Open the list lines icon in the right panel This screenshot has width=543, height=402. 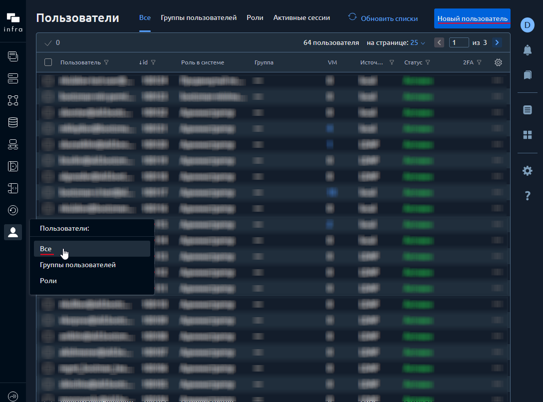[x=528, y=110]
